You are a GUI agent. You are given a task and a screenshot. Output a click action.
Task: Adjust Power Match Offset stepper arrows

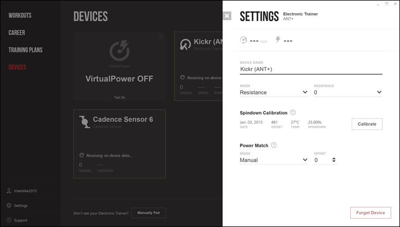tap(334, 160)
